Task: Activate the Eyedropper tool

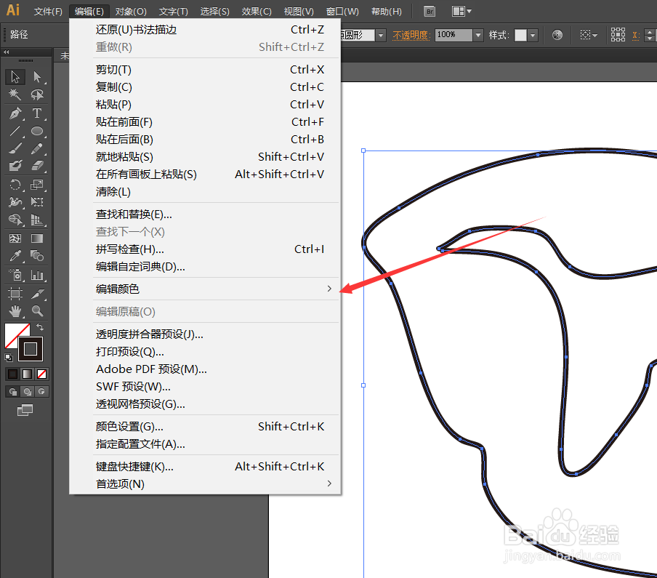Action: click(x=15, y=255)
